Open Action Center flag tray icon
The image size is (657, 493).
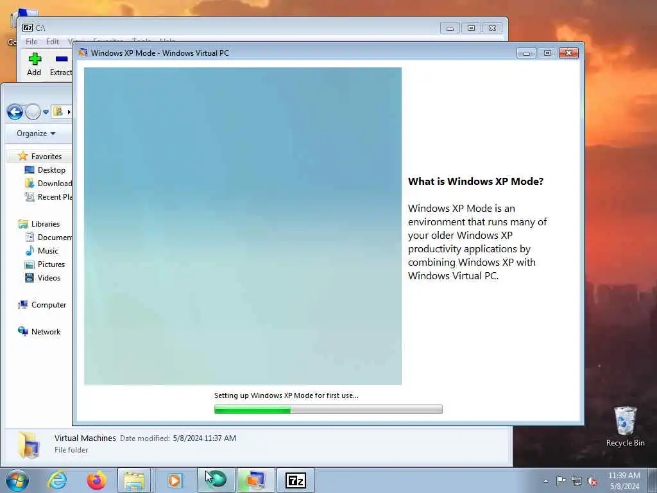[561, 480]
